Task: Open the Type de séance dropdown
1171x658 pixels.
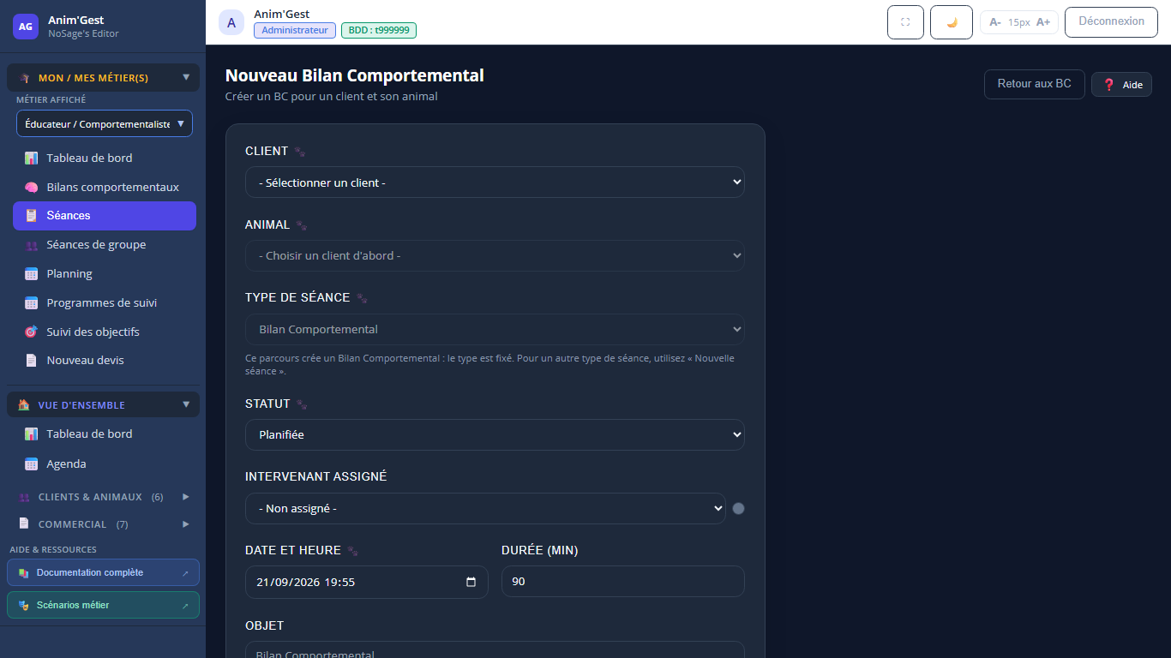Action: [x=495, y=330]
